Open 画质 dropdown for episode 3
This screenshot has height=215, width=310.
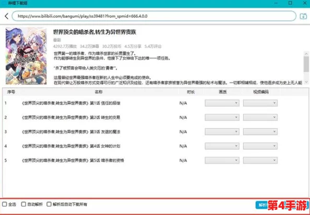[x=222, y=132]
